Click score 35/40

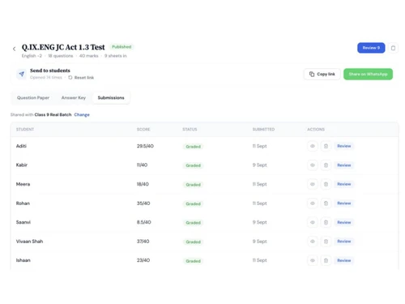click(143, 203)
